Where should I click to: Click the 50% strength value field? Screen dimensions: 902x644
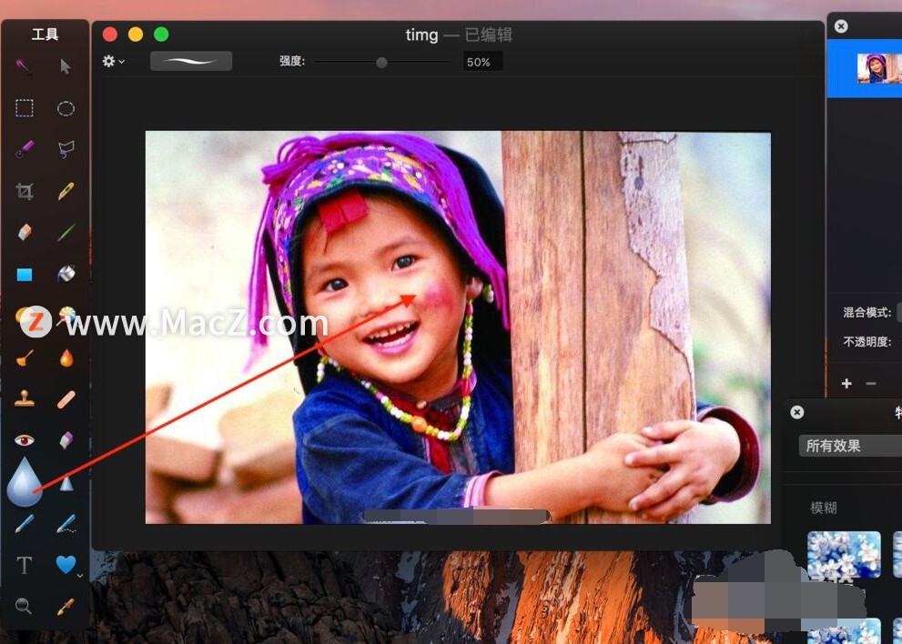[482, 62]
